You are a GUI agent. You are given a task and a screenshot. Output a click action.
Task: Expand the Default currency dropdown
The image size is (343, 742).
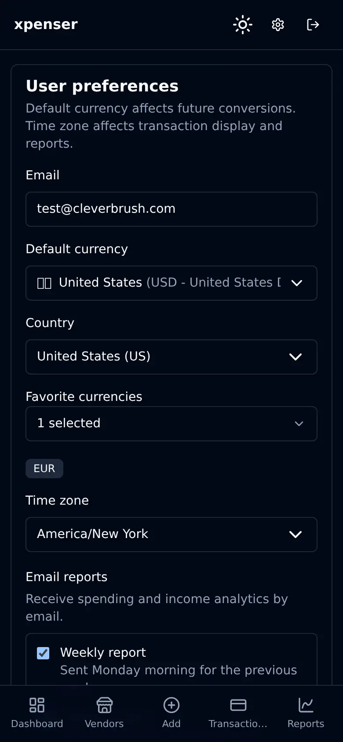click(x=171, y=283)
